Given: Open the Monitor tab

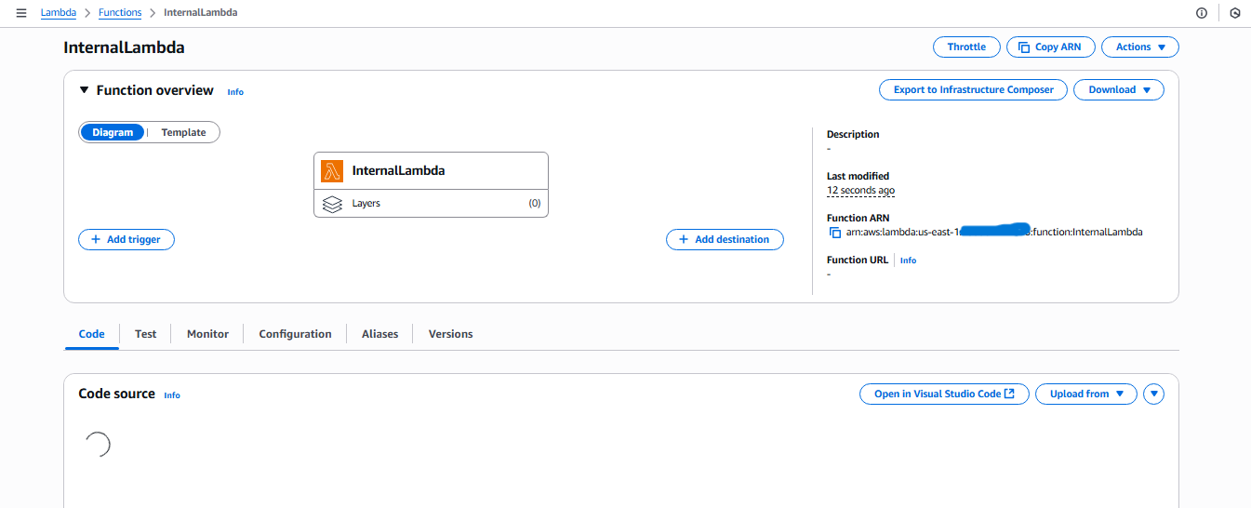Looking at the screenshot, I should pyautogui.click(x=207, y=334).
